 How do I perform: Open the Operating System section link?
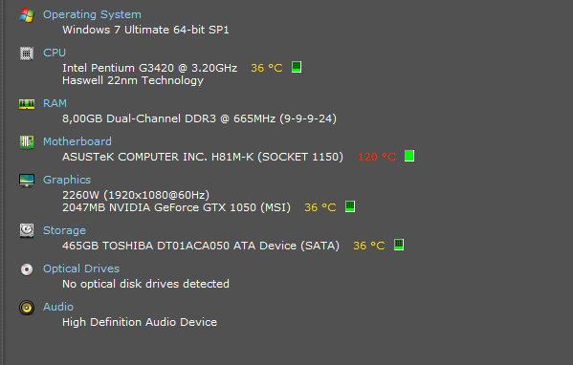tap(92, 14)
